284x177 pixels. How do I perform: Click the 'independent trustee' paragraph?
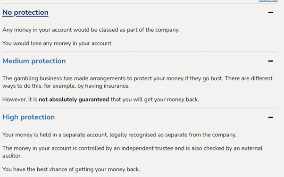[x=133, y=152]
